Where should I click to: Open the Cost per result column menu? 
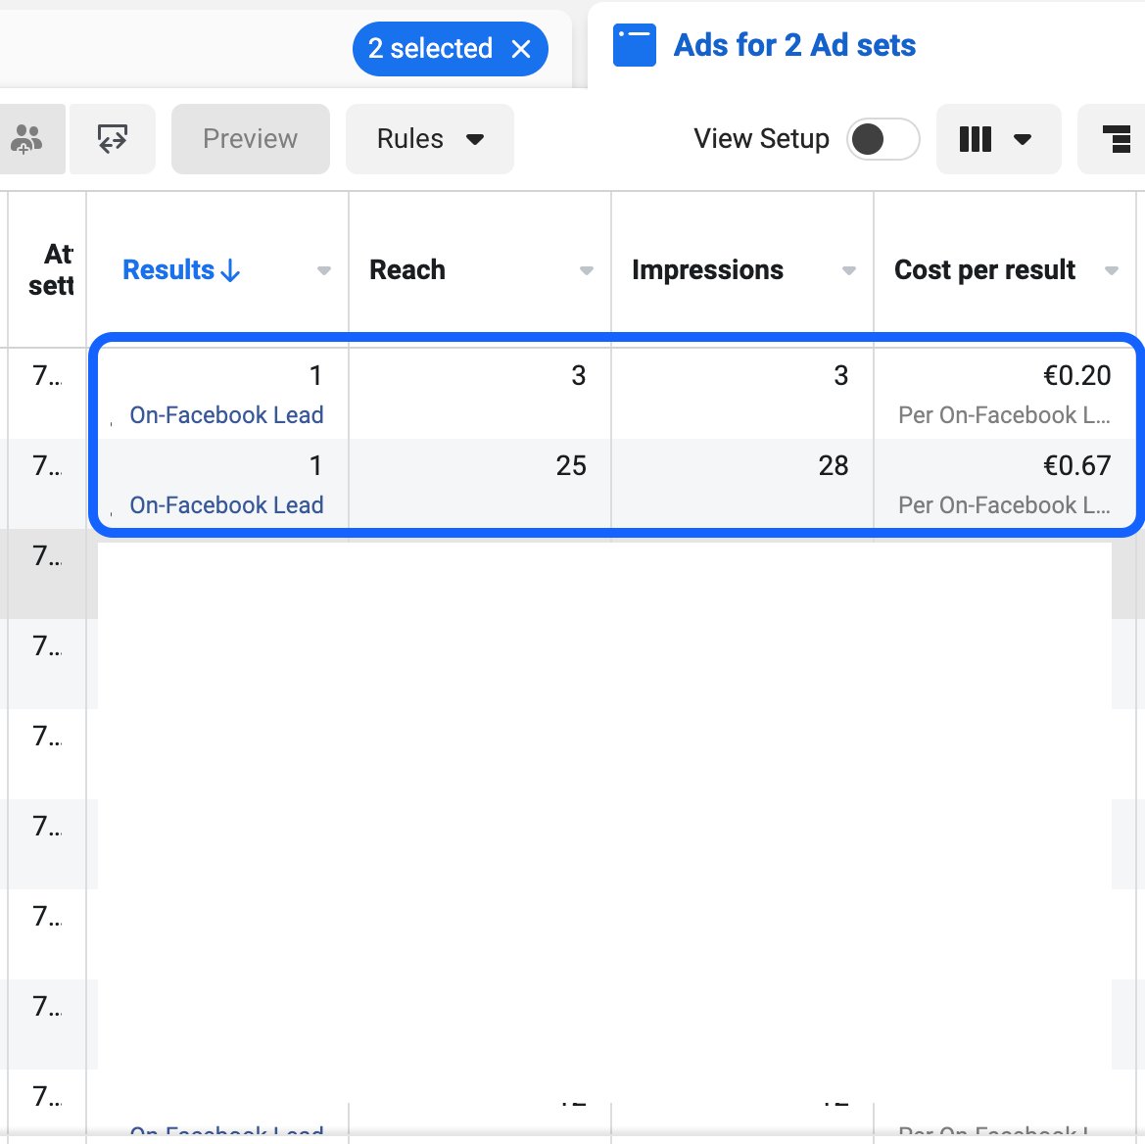[1112, 271]
